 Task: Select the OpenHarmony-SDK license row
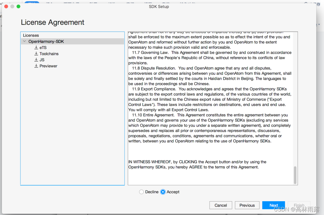(x=72, y=42)
